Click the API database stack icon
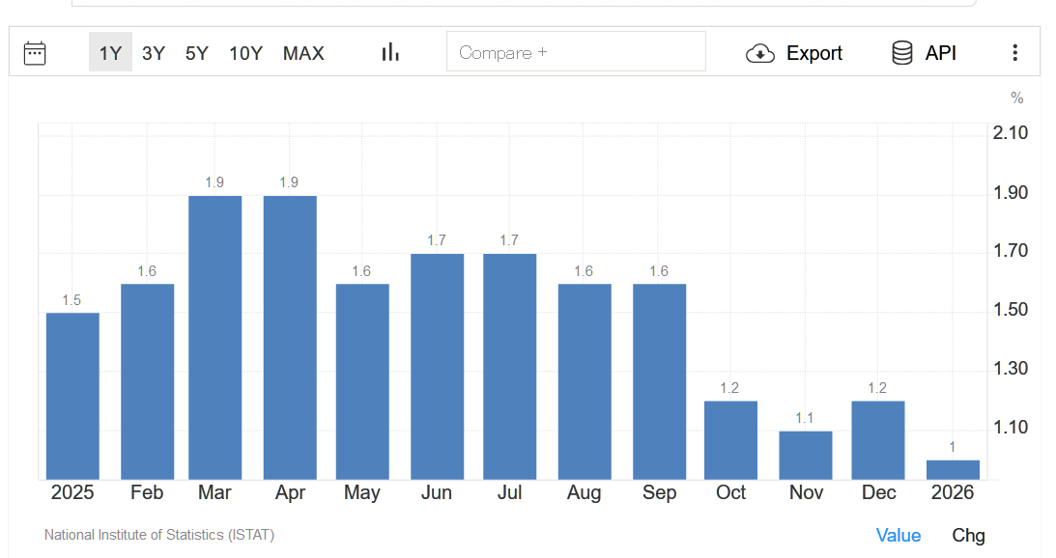Image resolution: width=1056 pixels, height=558 pixels. 901,53
